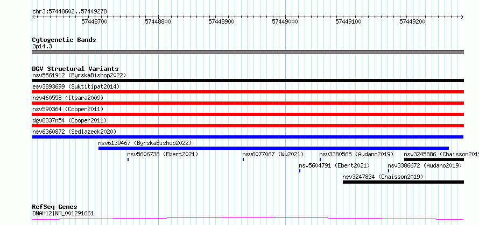This screenshot has width=479, height=225.
Task: Click the chr3:57448602..57449278 region label
Action: pyautogui.click(x=69, y=12)
